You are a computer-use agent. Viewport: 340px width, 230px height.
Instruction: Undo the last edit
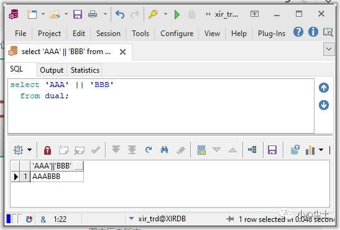point(120,14)
